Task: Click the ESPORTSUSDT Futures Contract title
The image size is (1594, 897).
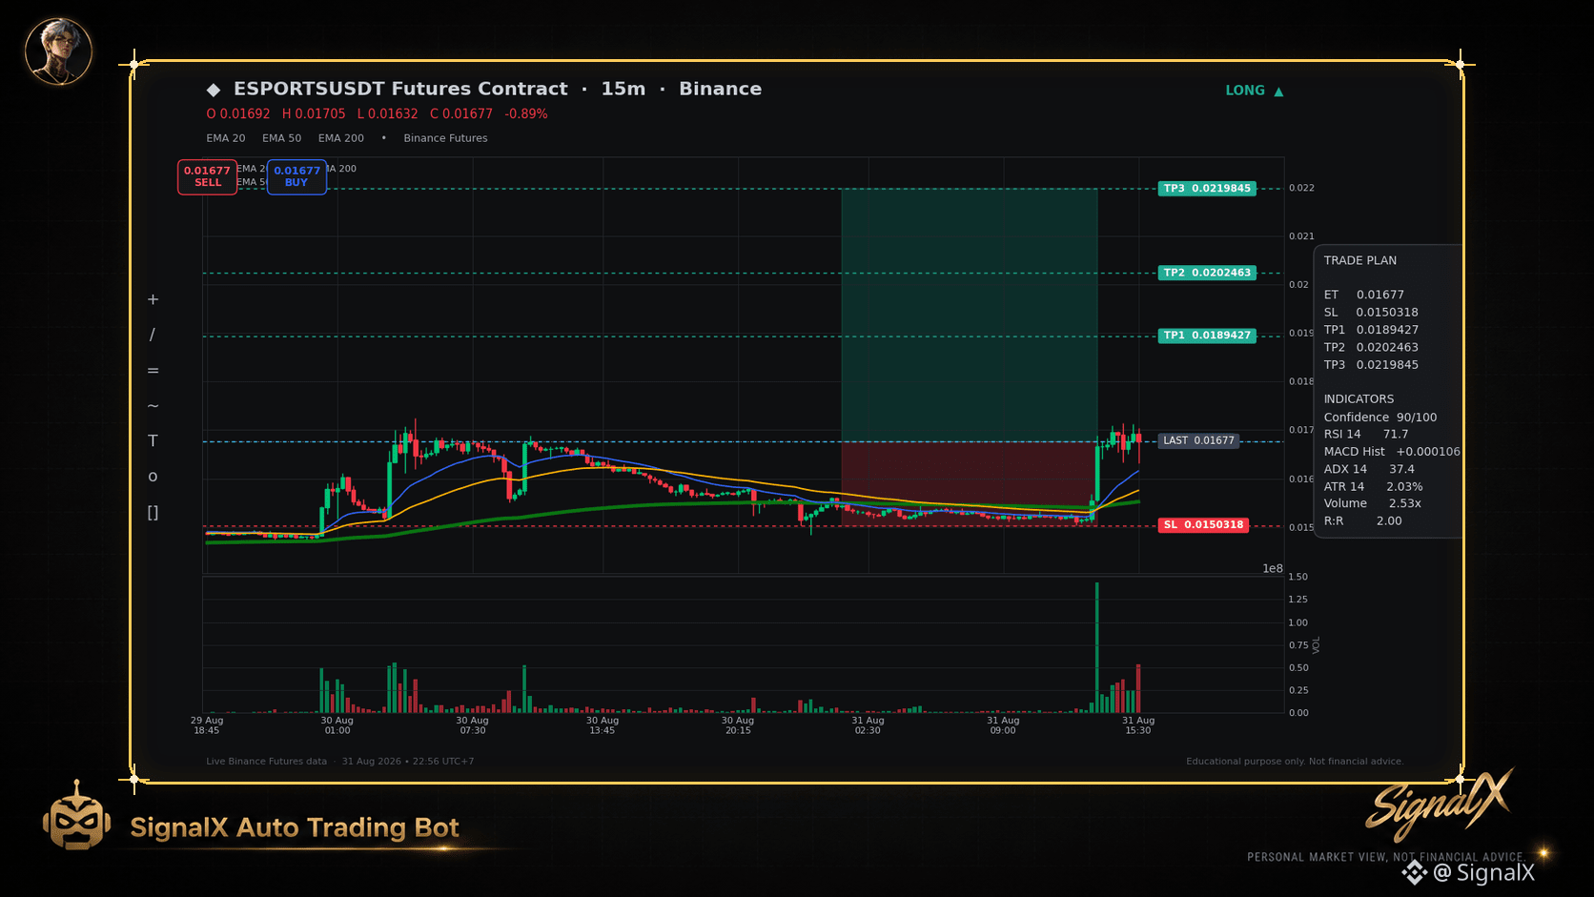Action: [x=400, y=89]
